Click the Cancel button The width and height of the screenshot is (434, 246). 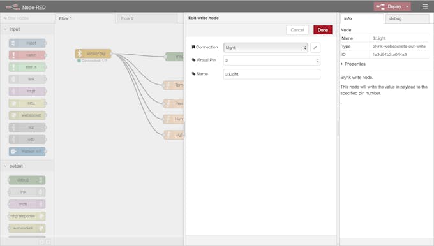click(x=297, y=30)
